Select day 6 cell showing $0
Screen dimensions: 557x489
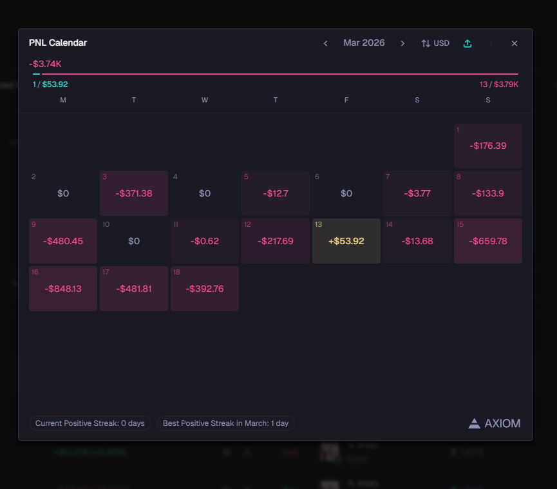(346, 193)
